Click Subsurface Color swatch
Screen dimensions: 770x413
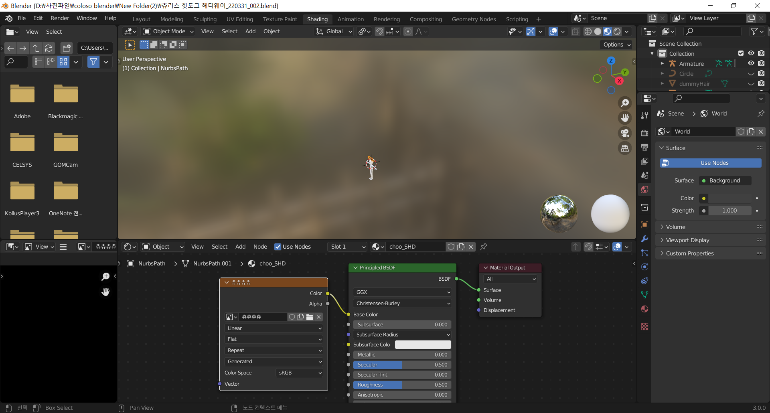tap(423, 344)
